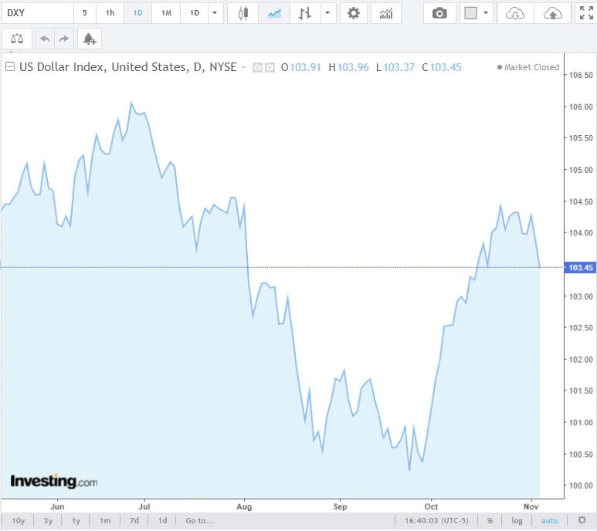Viewport: 597px width, 531px height.
Task: Open the indicators icon
Action: tap(386, 13)
